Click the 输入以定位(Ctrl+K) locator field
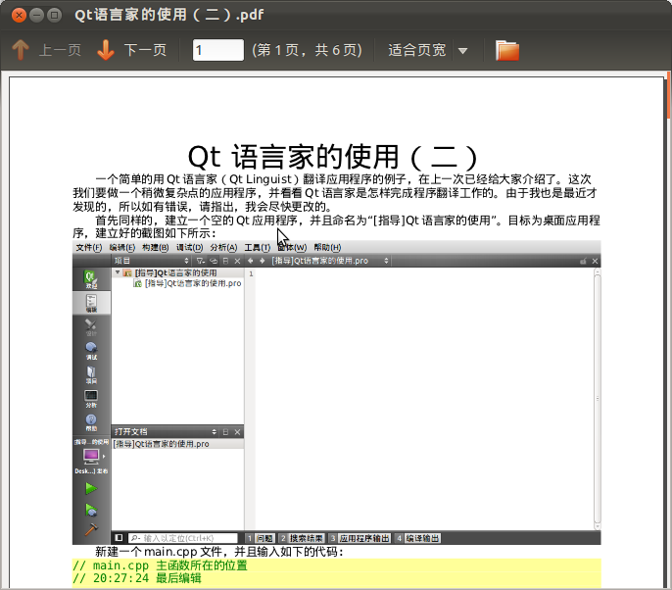 [x=183, y=538]
